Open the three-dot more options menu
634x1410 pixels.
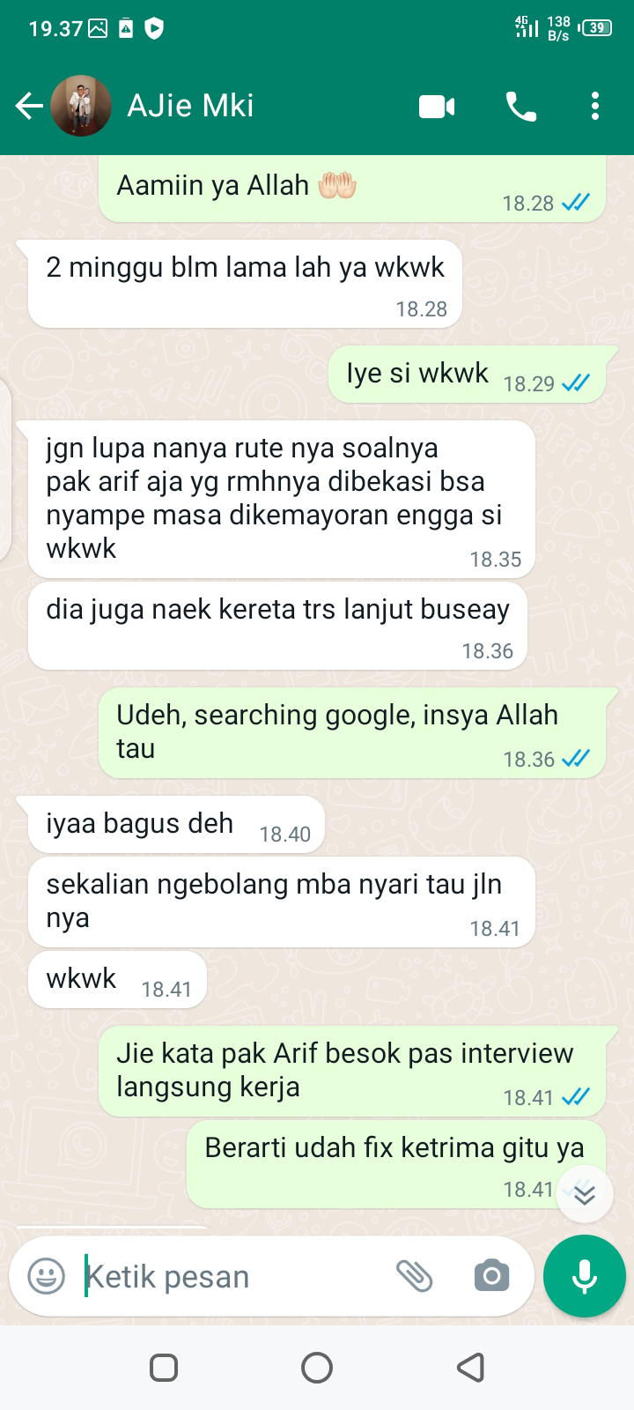[595, 107]
